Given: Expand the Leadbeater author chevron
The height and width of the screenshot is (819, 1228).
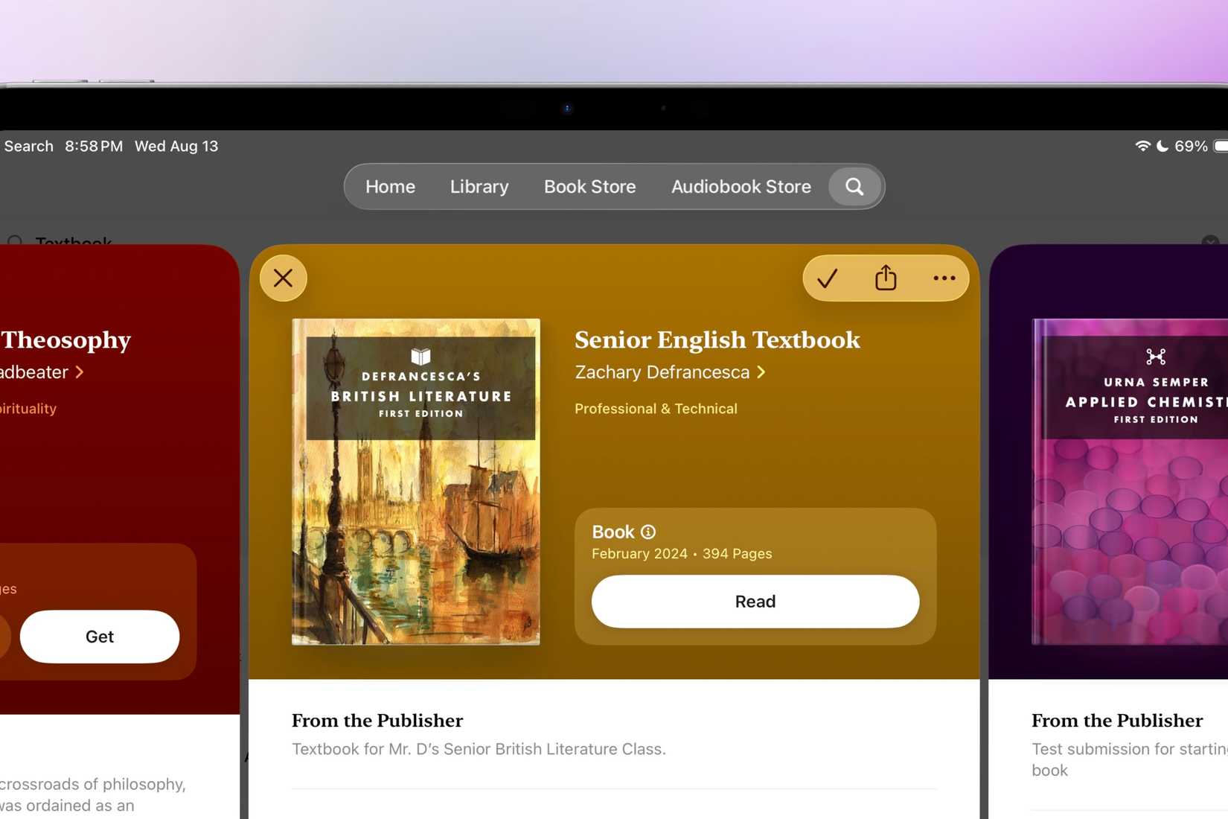Looking at the screenshot, I should 79,372.
